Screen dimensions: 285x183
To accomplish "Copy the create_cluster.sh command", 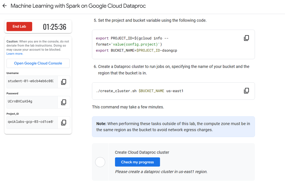I will click(246, 91).
